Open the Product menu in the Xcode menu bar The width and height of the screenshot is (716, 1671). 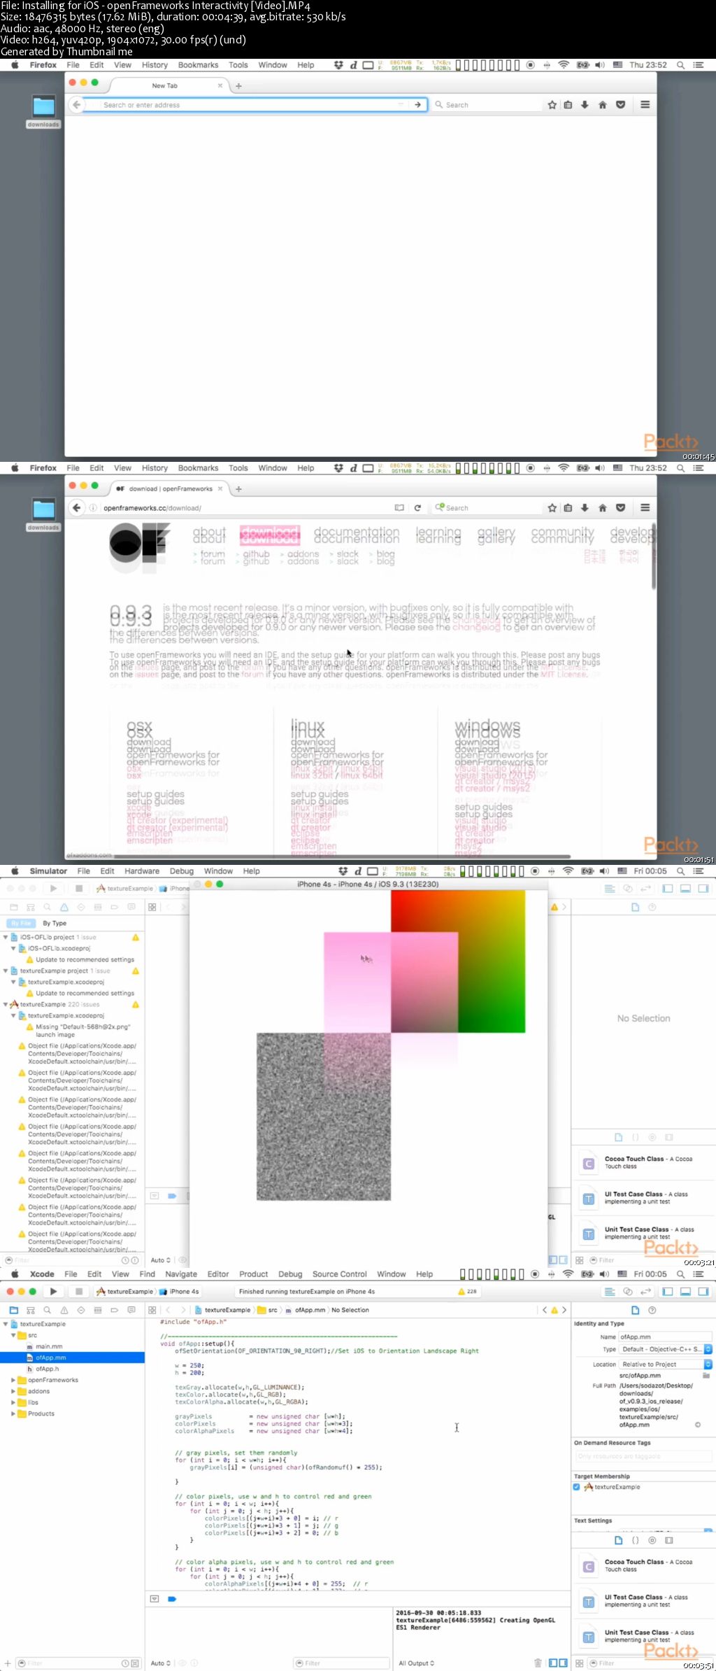[253, 1274]
